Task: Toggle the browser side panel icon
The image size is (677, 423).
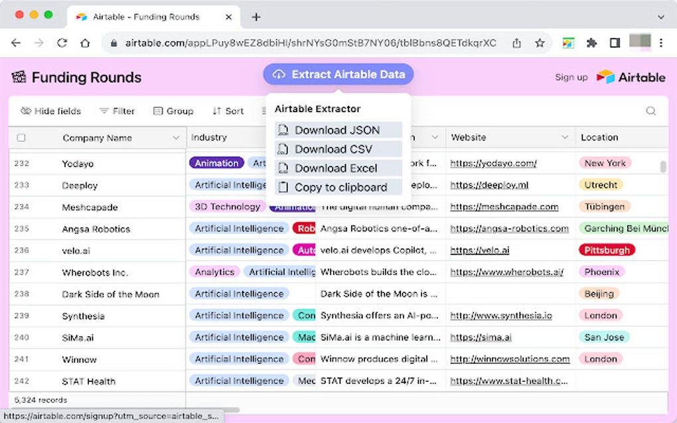Action: pyautogui.click(x=615, y=43)
